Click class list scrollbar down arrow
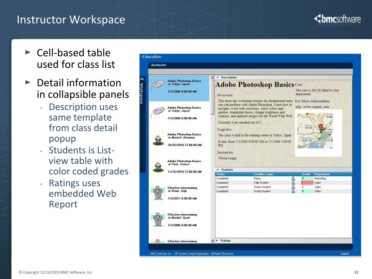 click(212, 240)
